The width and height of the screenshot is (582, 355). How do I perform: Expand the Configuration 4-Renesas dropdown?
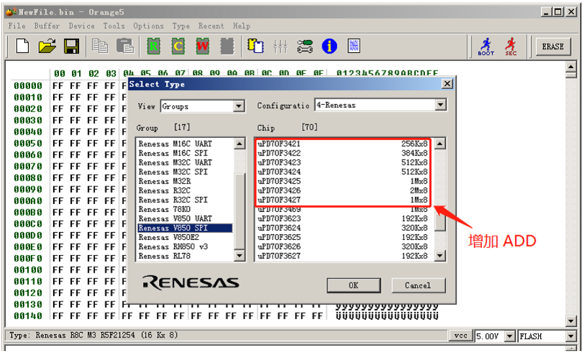(441, 105)
